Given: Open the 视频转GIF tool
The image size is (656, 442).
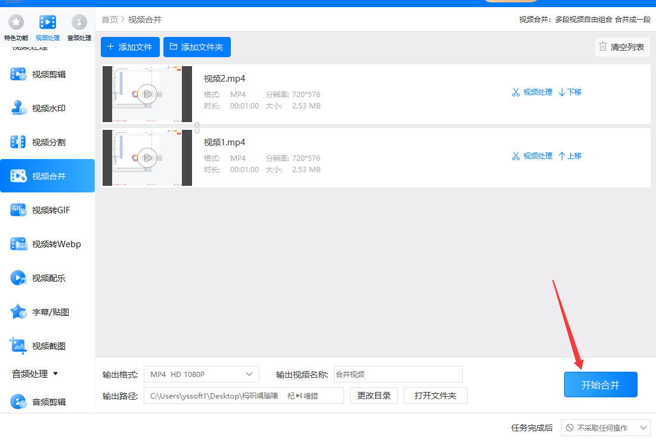Looking at the screenshot, I should pos(47,210).
